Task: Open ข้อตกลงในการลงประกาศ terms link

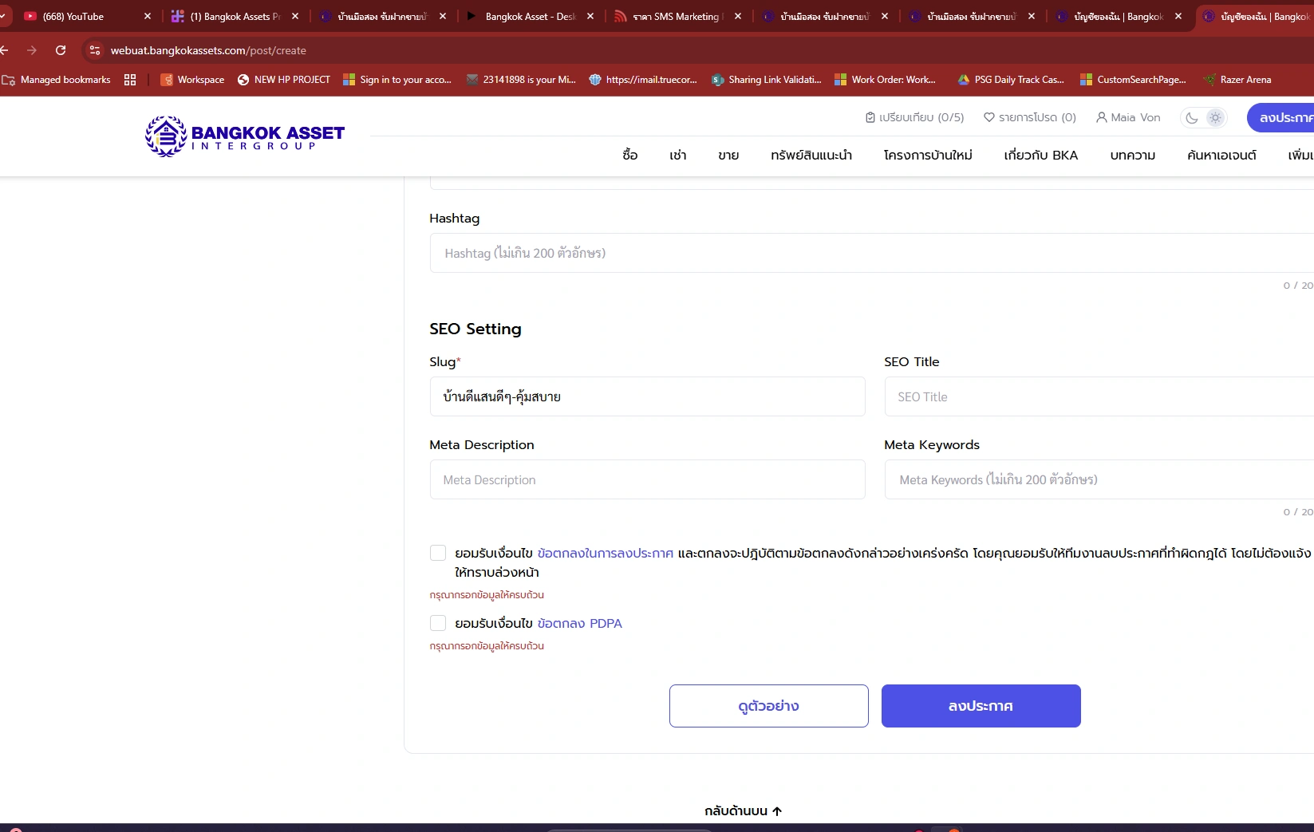Action: [606, 553]
